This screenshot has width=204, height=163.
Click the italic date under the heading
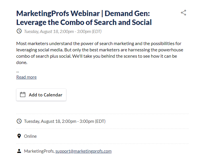[63, 32]
